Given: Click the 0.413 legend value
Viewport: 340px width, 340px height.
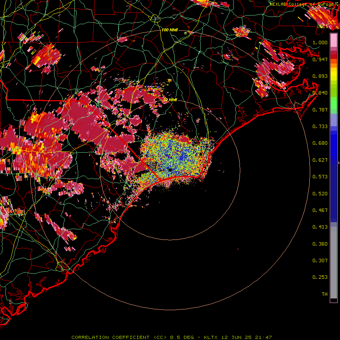Looking at the screenshot, I should 320,227.
